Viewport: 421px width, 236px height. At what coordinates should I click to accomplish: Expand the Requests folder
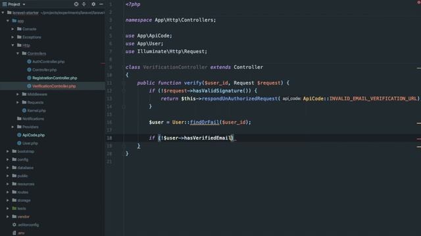[x=18, y=102]
